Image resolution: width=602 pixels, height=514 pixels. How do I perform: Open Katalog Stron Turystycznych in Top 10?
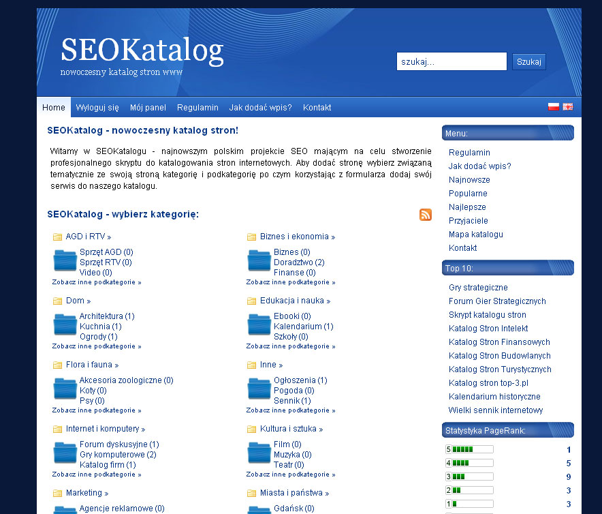click(x=500, y=369)
